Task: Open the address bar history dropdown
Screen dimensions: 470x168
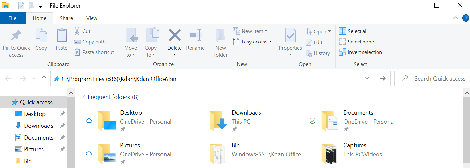Action: pyautogui.click(x=367, y=78)
